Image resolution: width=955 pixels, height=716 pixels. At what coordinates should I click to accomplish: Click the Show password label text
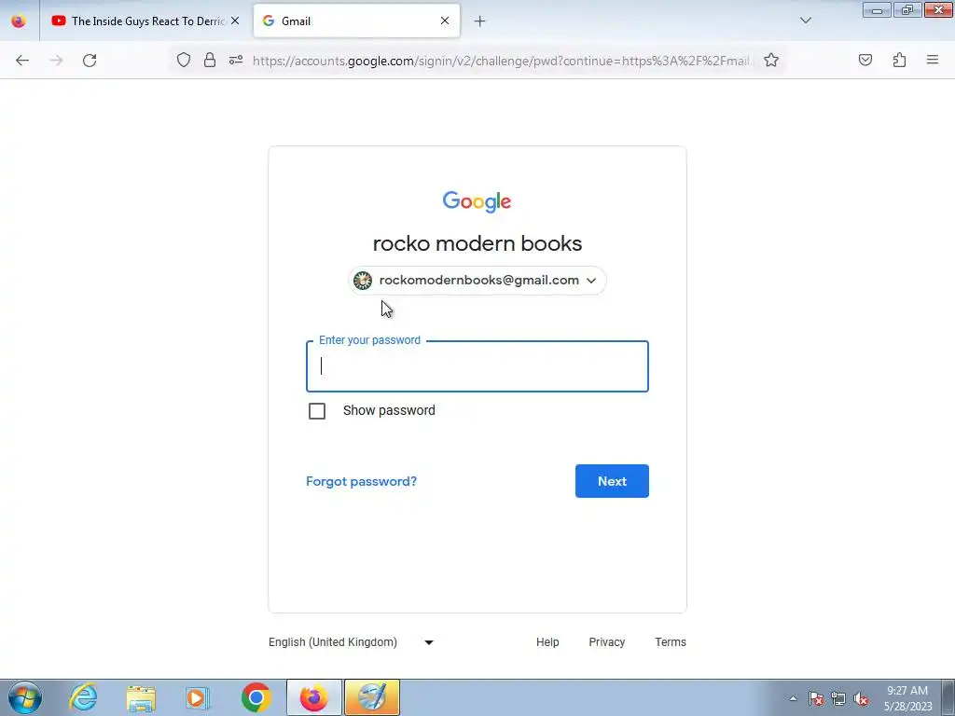(389, 411)
